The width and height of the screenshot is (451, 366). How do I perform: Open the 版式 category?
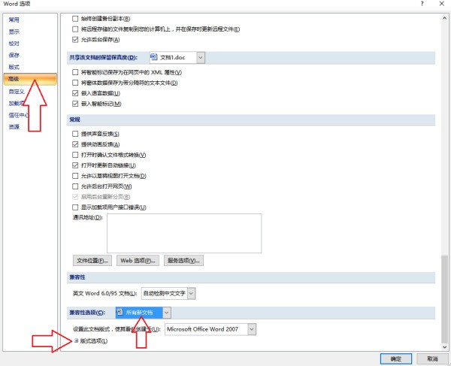pyautogui.click(x=14, y=67)
